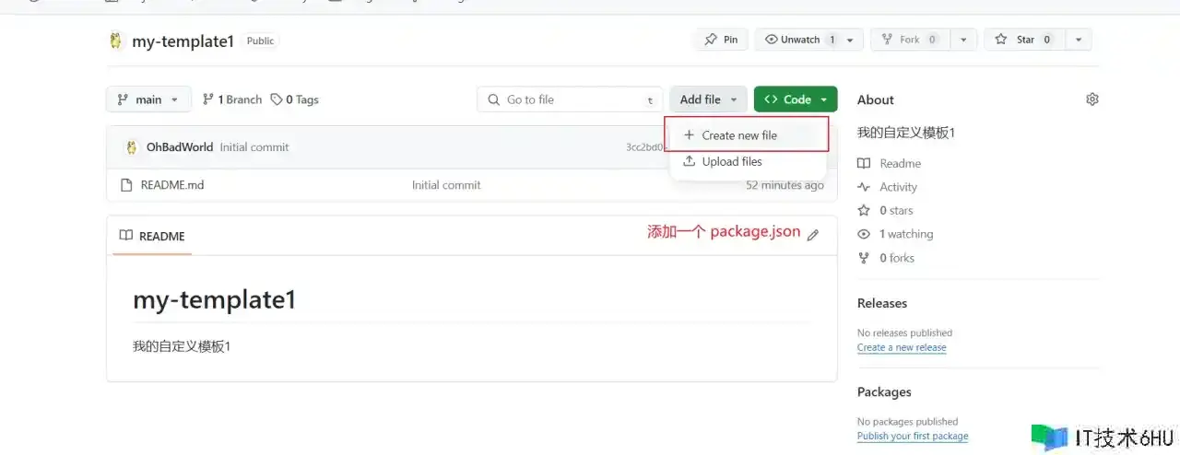Click the file icon next to README.md

pos(127,185)
